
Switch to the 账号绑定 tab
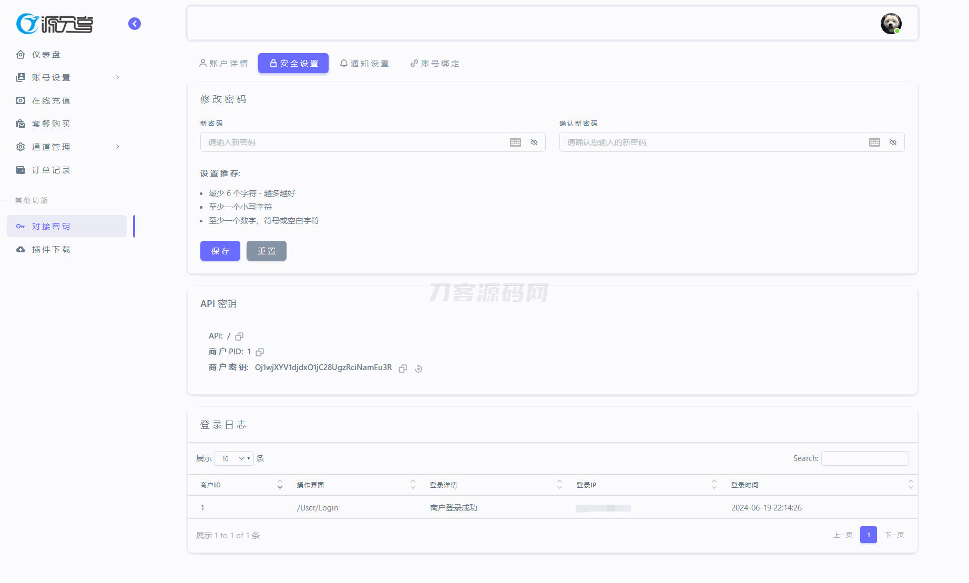point(435,63)
